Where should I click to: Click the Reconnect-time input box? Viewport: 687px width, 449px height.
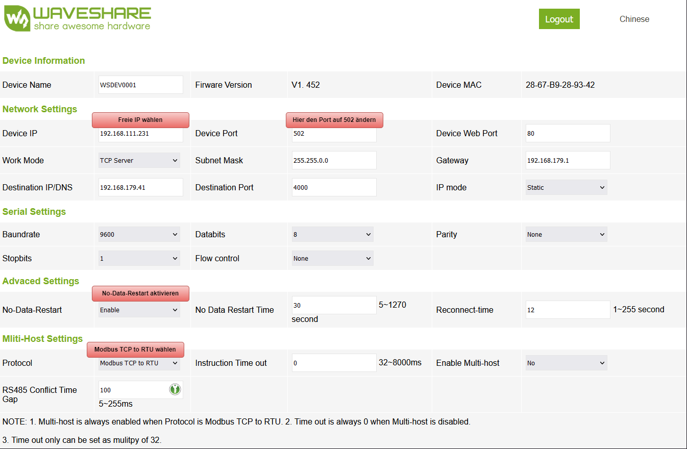coord(568,310)
